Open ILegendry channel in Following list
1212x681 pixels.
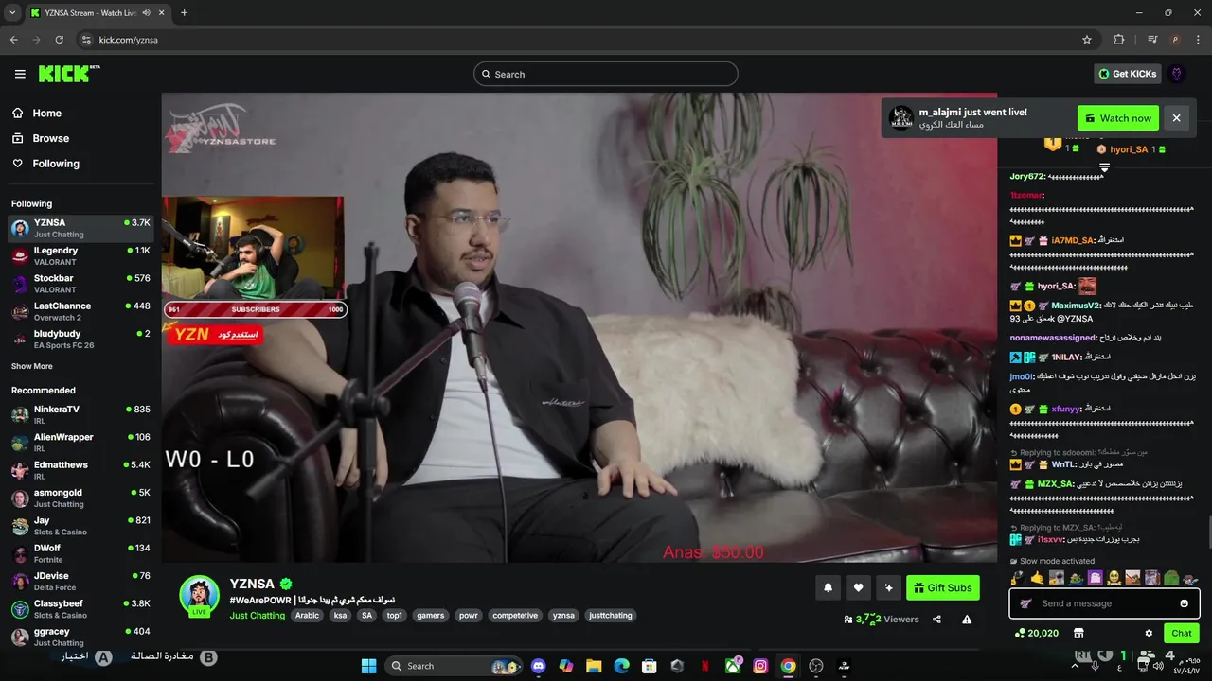point(80,256)
